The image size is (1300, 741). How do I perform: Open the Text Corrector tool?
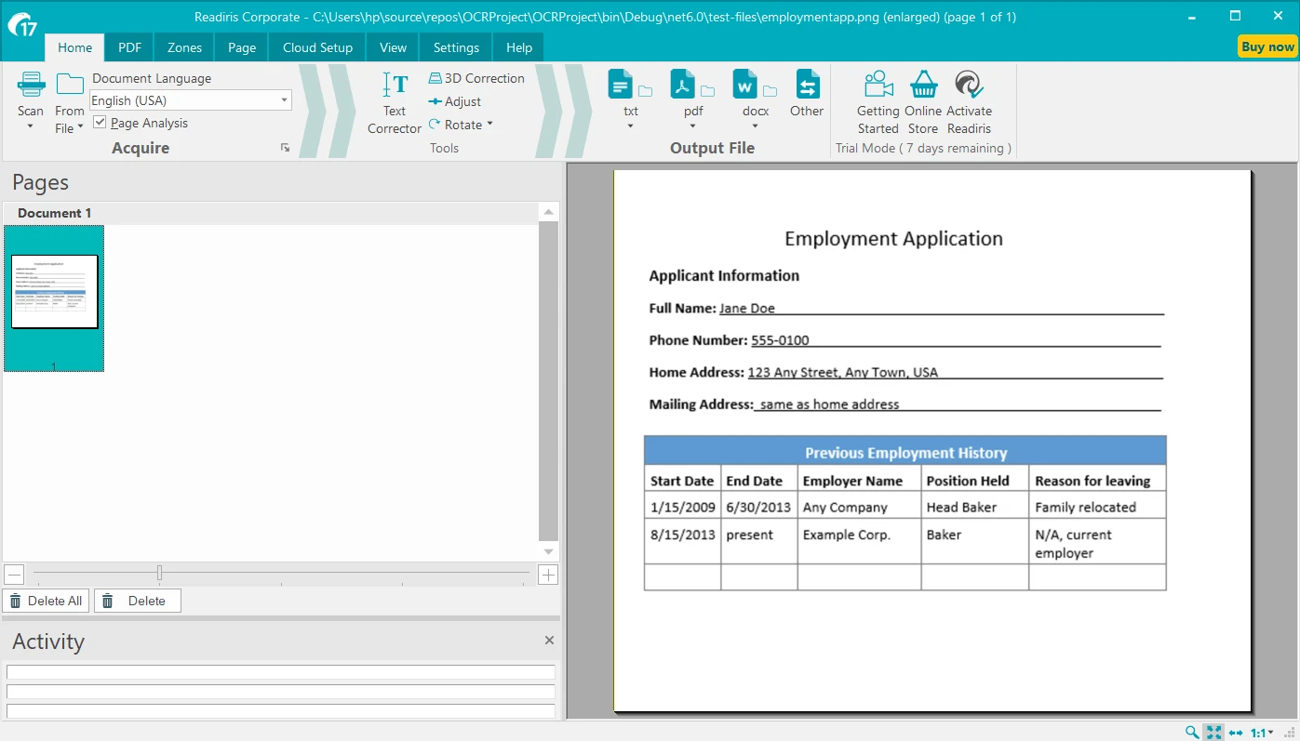pyautogui.click(x=395, y=86)
